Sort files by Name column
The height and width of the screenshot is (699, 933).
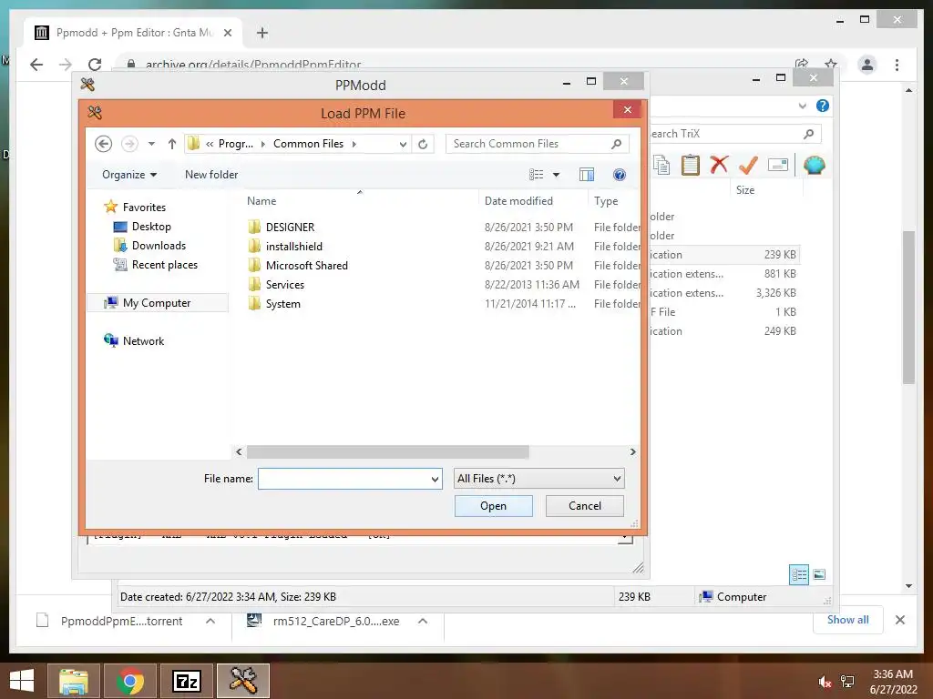point(261,201)
